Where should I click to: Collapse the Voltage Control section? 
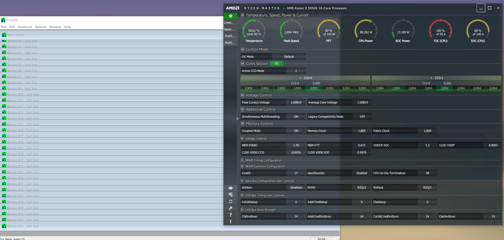pyautogui.click(x=243, y=95)
